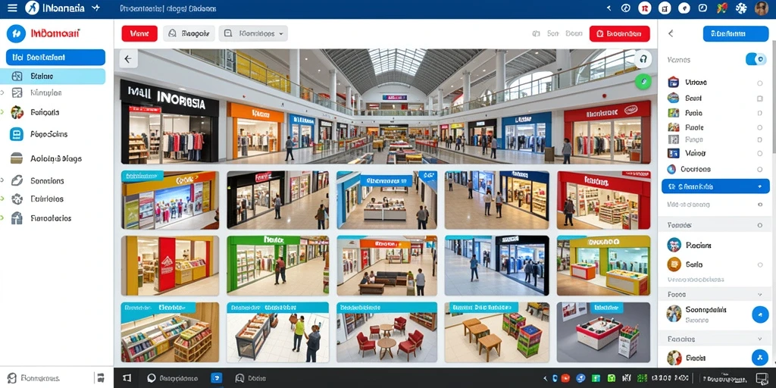Click the grey toolbar button with the bag icon
This screenshot has height=388, width=776.
point(189,33)
